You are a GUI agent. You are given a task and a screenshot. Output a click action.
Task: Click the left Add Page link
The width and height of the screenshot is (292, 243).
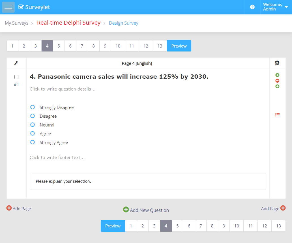19,208
